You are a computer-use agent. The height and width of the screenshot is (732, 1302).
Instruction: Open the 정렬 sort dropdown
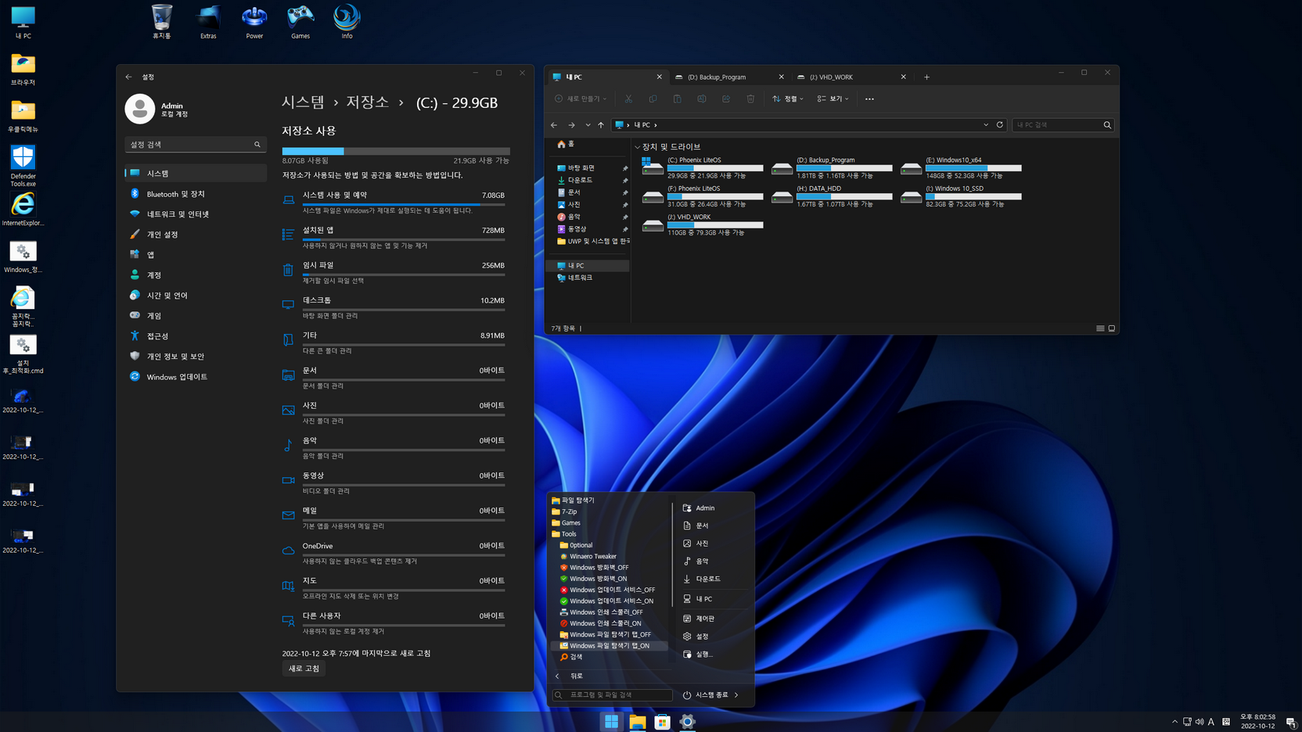(x=788, y=99)
